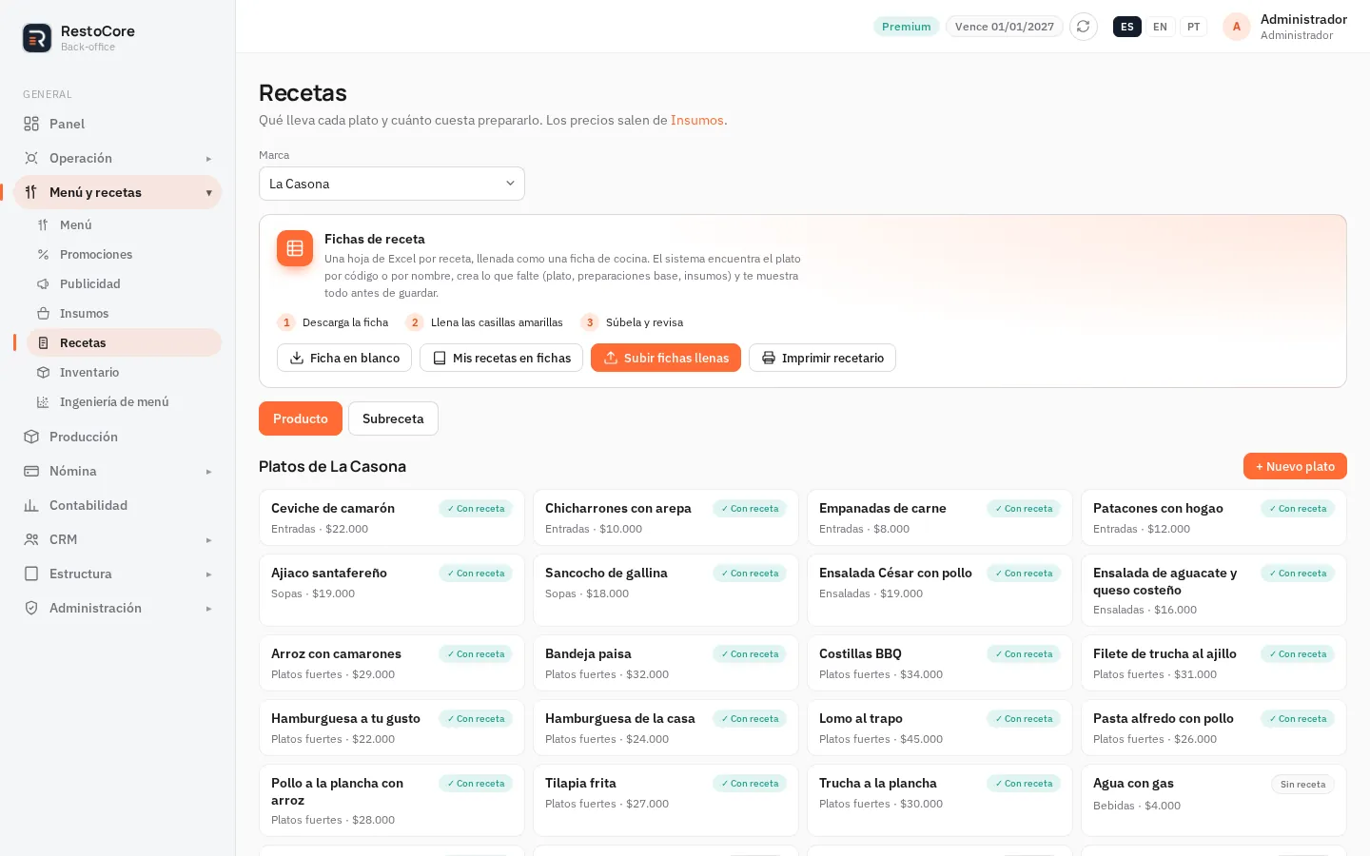The image size is (1370, 856).
Task: Click the Ficha en blanco button
Action: [x=344, y=358]
